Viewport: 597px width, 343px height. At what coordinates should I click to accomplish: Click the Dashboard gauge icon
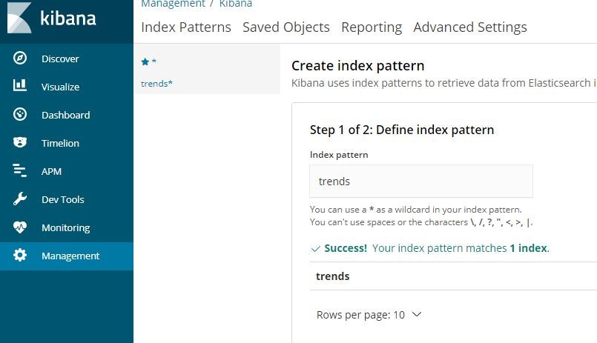point(20,114)
